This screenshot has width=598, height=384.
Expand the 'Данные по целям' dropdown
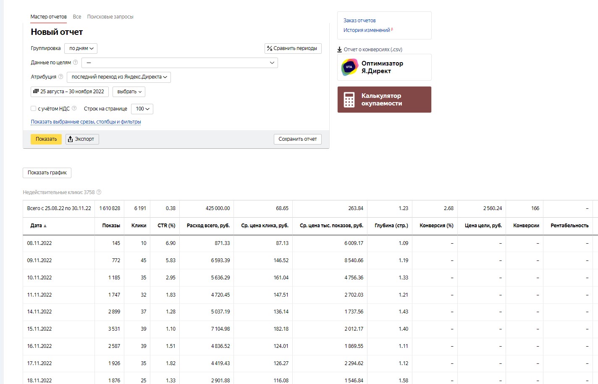coord(180,63)
